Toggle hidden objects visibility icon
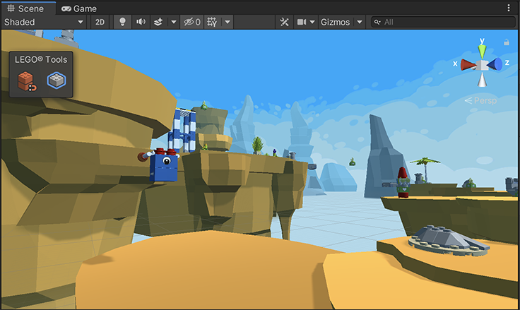 tap(191, 22)
